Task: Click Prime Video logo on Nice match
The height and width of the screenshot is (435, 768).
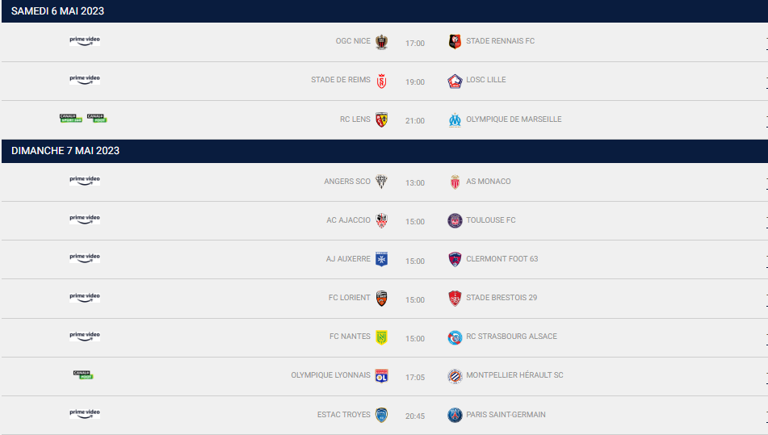Action: [85, 40]
